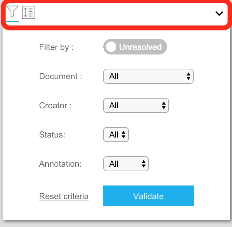This screenshot has width=232, height=227.
Task: Toggle the Unresolved filter switch
Action: (x=135, y=47)
